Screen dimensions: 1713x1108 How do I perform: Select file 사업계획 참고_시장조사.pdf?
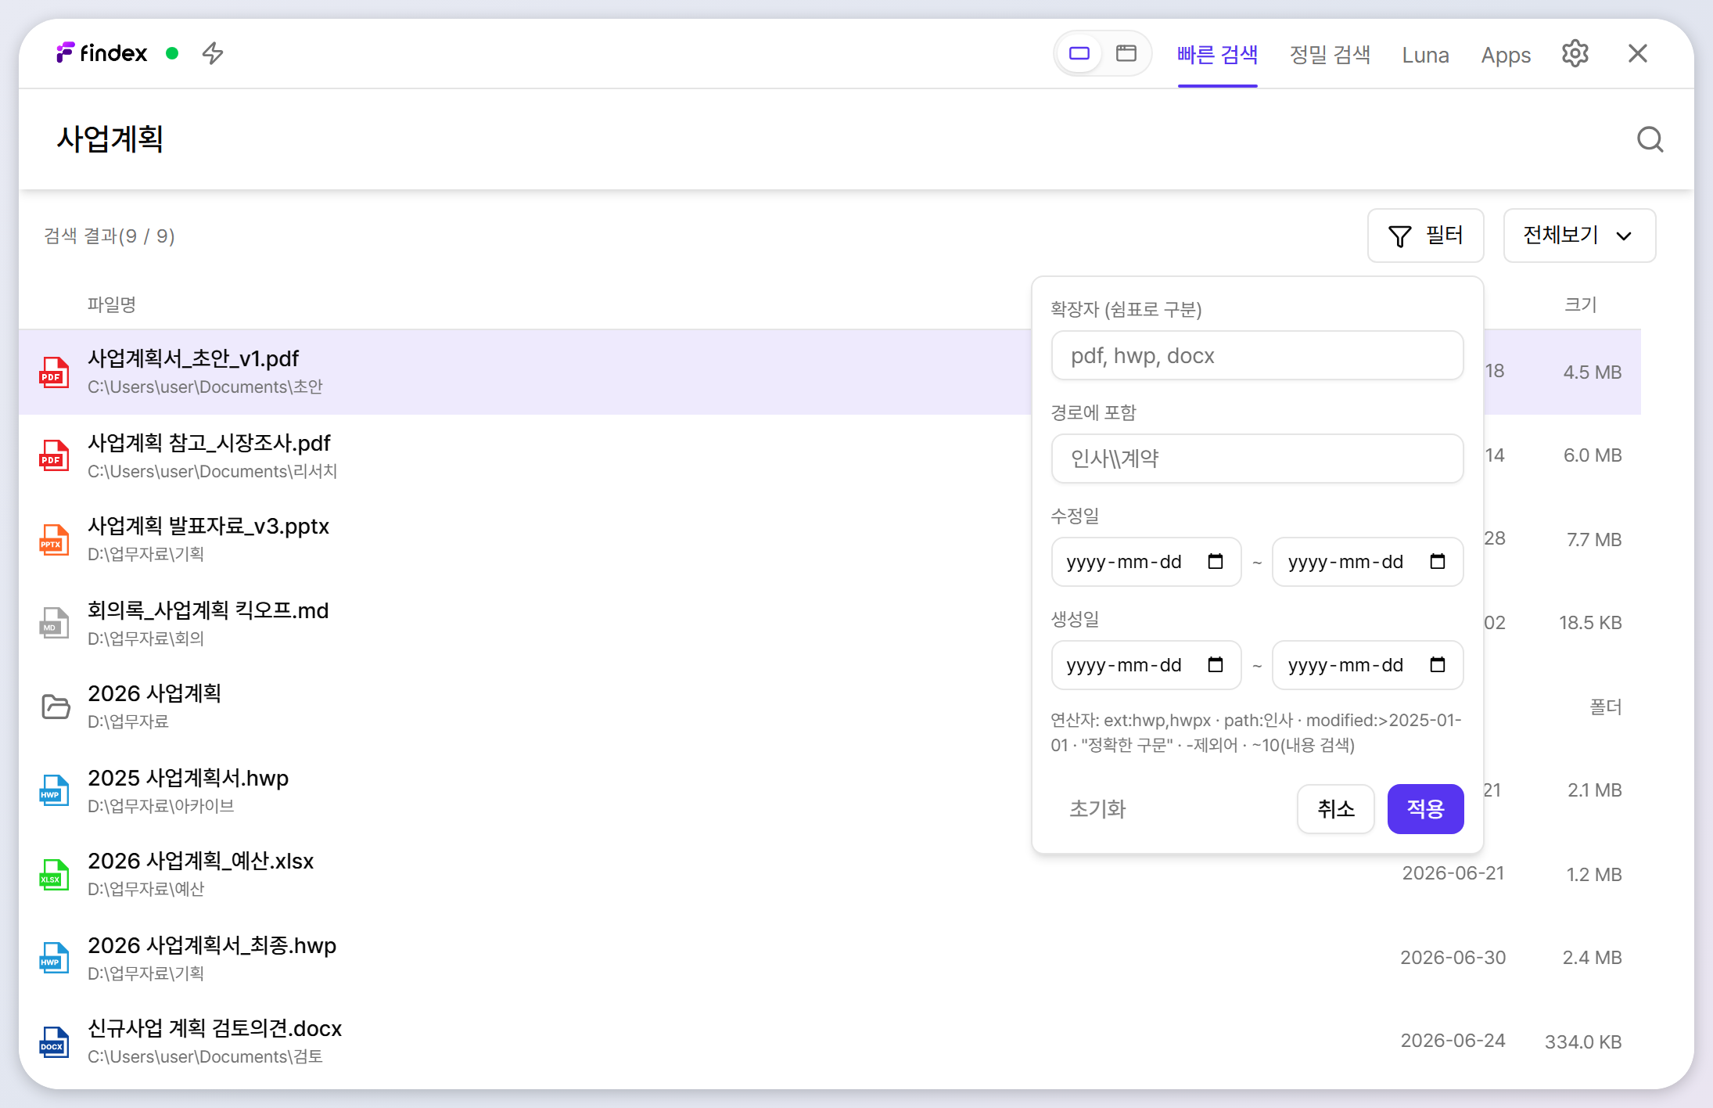(209, 443)
